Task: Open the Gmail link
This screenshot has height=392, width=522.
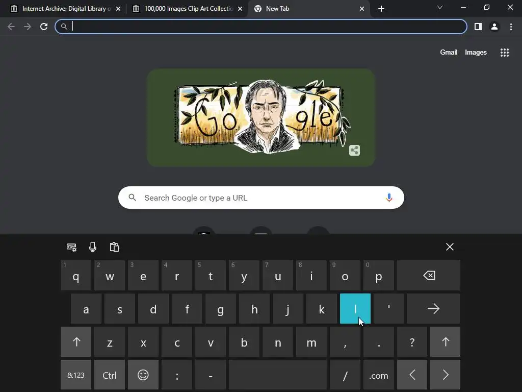Action: [x=449, y=53]
